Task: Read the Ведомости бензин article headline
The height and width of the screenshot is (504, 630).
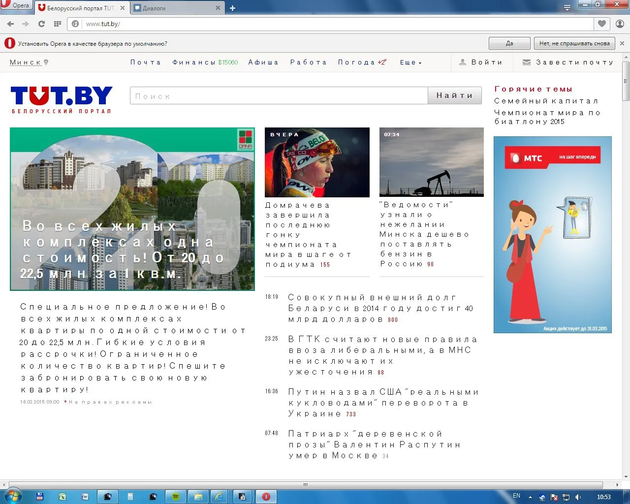Action: click(x=424, y=234)
